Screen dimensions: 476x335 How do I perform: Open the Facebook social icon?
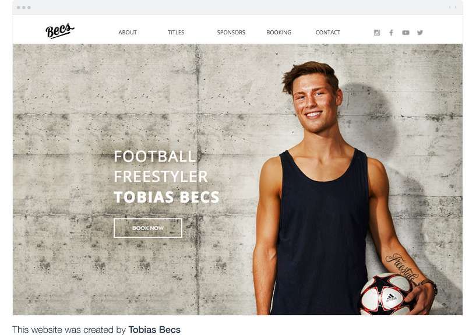(392, 33)
